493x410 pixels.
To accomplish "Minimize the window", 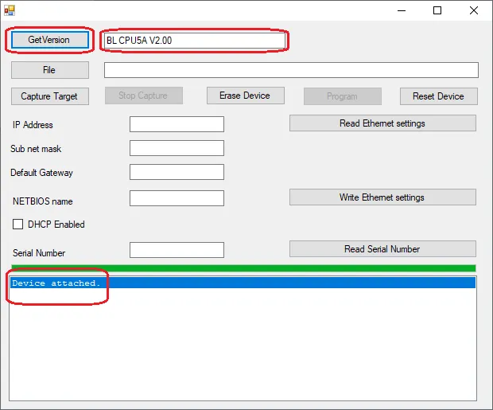I will tap(402, 10).
